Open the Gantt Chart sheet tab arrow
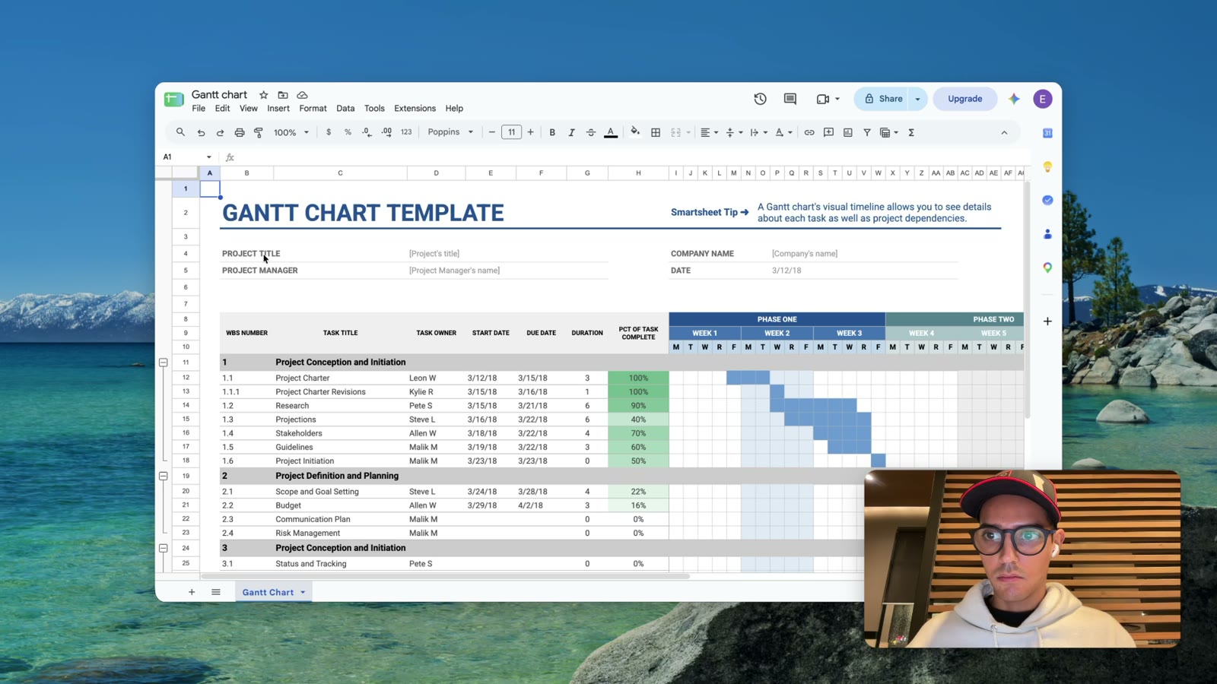Image resolution: width=1217 pixels, height=684 pixels. pos(303,592)
